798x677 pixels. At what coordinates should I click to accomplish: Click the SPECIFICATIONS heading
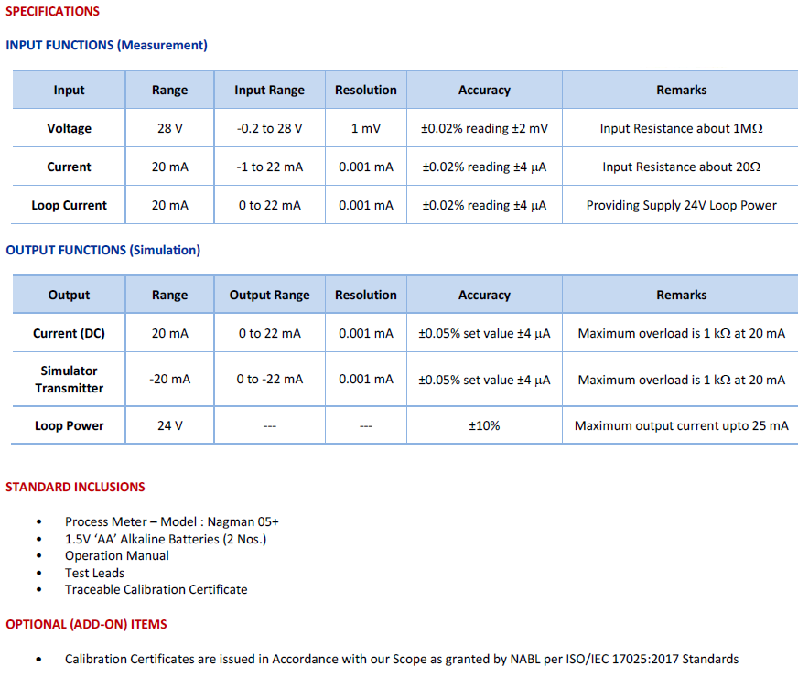52,11
